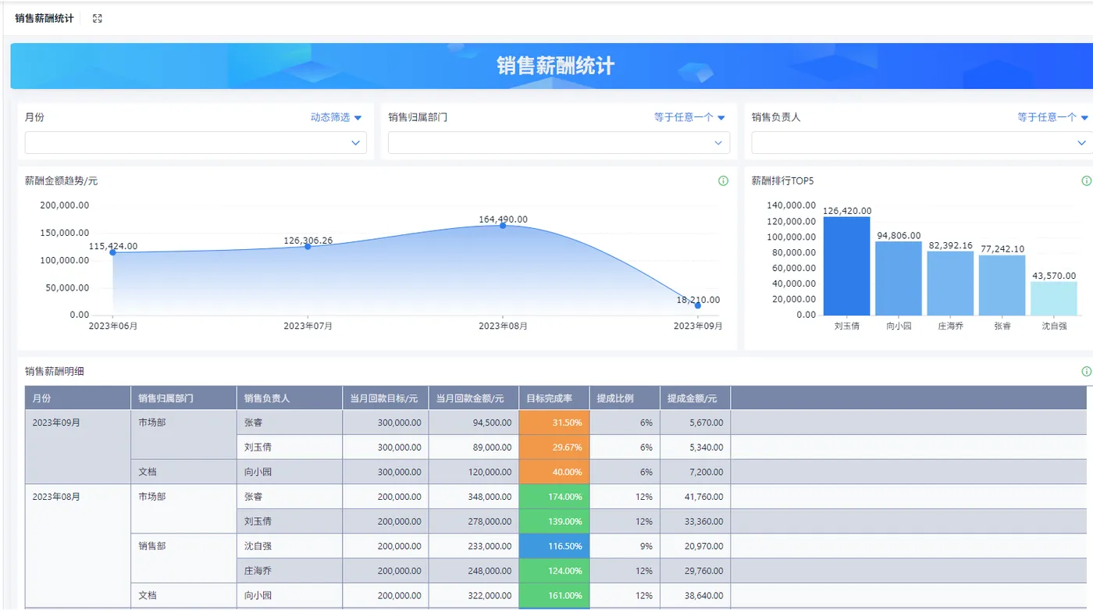This screenshot has width=1093, height=610.
Task: Open 动态筛选 filter mode dropdown for 月份
Action: pos(336,117)
